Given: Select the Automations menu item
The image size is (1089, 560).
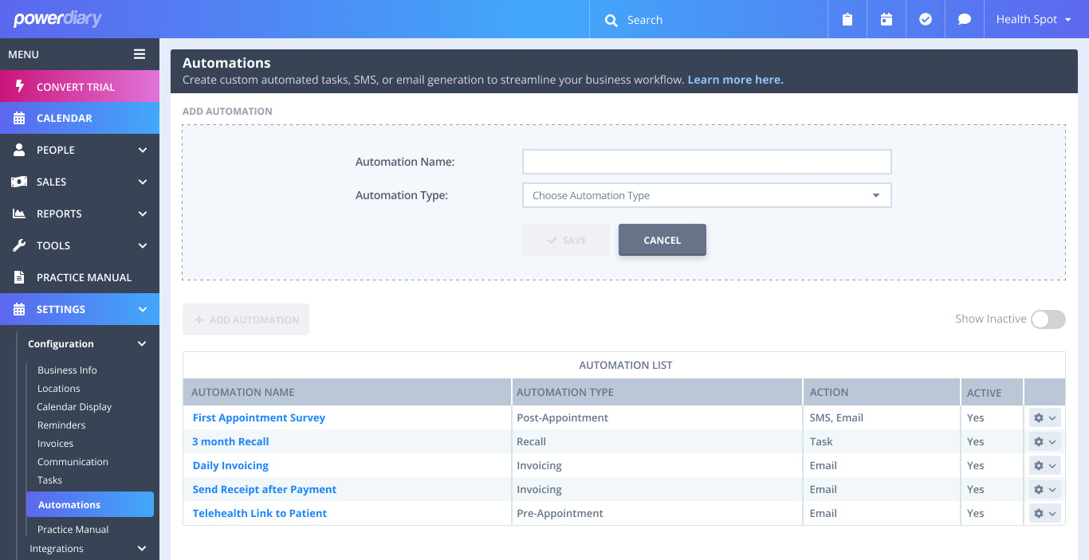Looking at the screenshot, I should tap(90, 504).
